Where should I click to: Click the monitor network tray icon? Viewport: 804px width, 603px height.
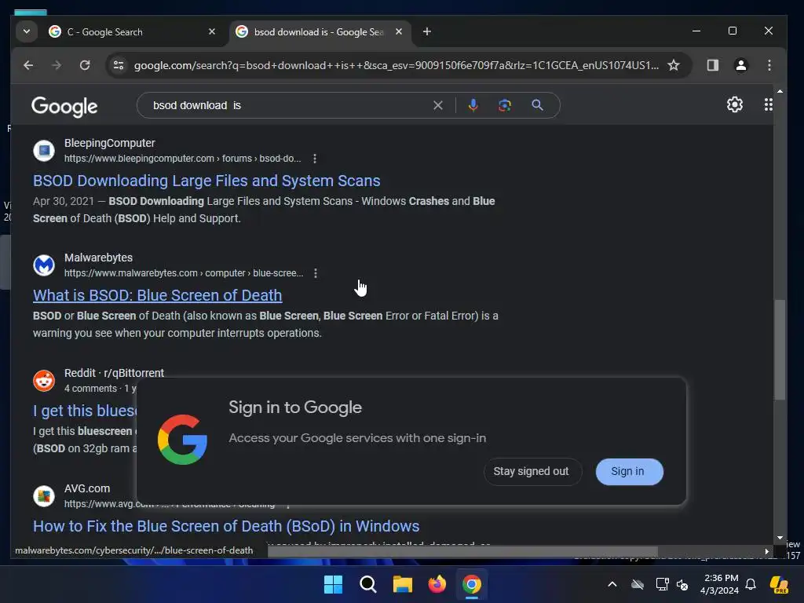pyautogui.click(x=662, y=584)
